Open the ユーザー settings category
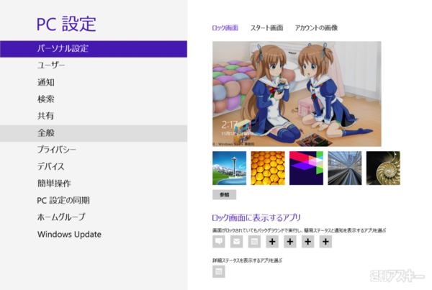 (94, 65)
